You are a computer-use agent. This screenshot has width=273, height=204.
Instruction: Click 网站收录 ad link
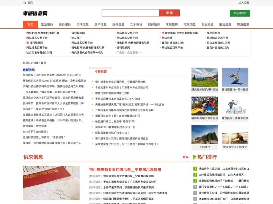167,38
